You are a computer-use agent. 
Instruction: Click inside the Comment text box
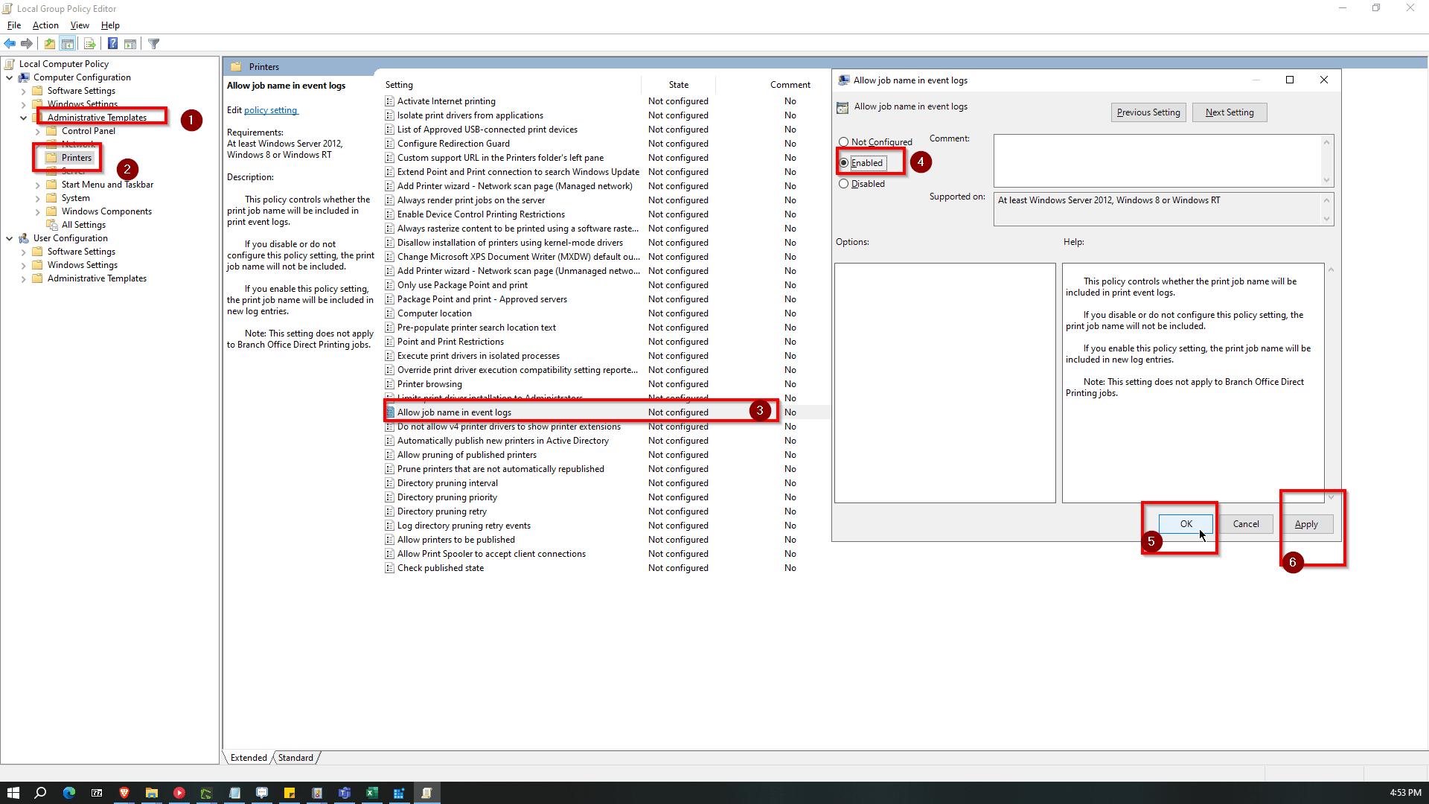click(x=1157, y=160)
